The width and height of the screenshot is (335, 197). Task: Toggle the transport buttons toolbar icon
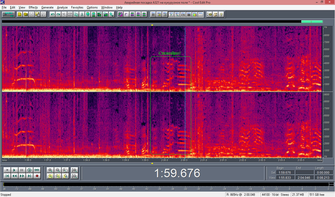point(171,14)
